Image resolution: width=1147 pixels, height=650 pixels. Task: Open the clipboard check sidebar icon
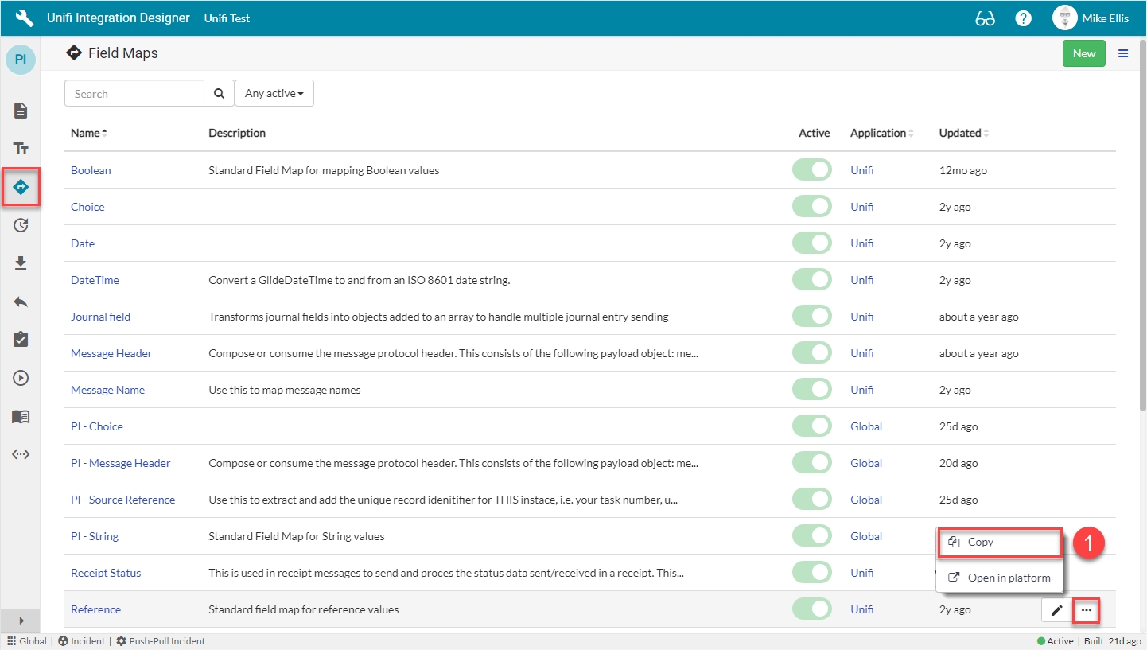pos(21,340)
